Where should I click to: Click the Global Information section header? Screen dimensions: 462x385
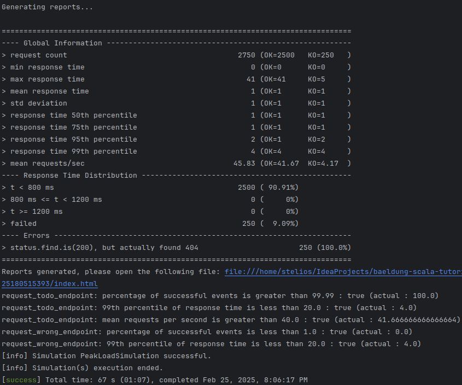pos(63,43)
